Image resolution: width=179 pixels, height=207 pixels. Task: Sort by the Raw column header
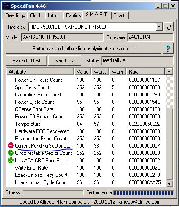pyautogui.click(x=146, y=71)
